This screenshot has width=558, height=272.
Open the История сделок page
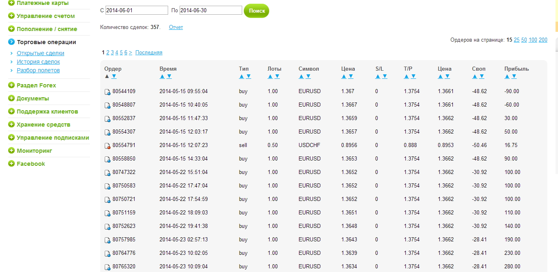38,62
